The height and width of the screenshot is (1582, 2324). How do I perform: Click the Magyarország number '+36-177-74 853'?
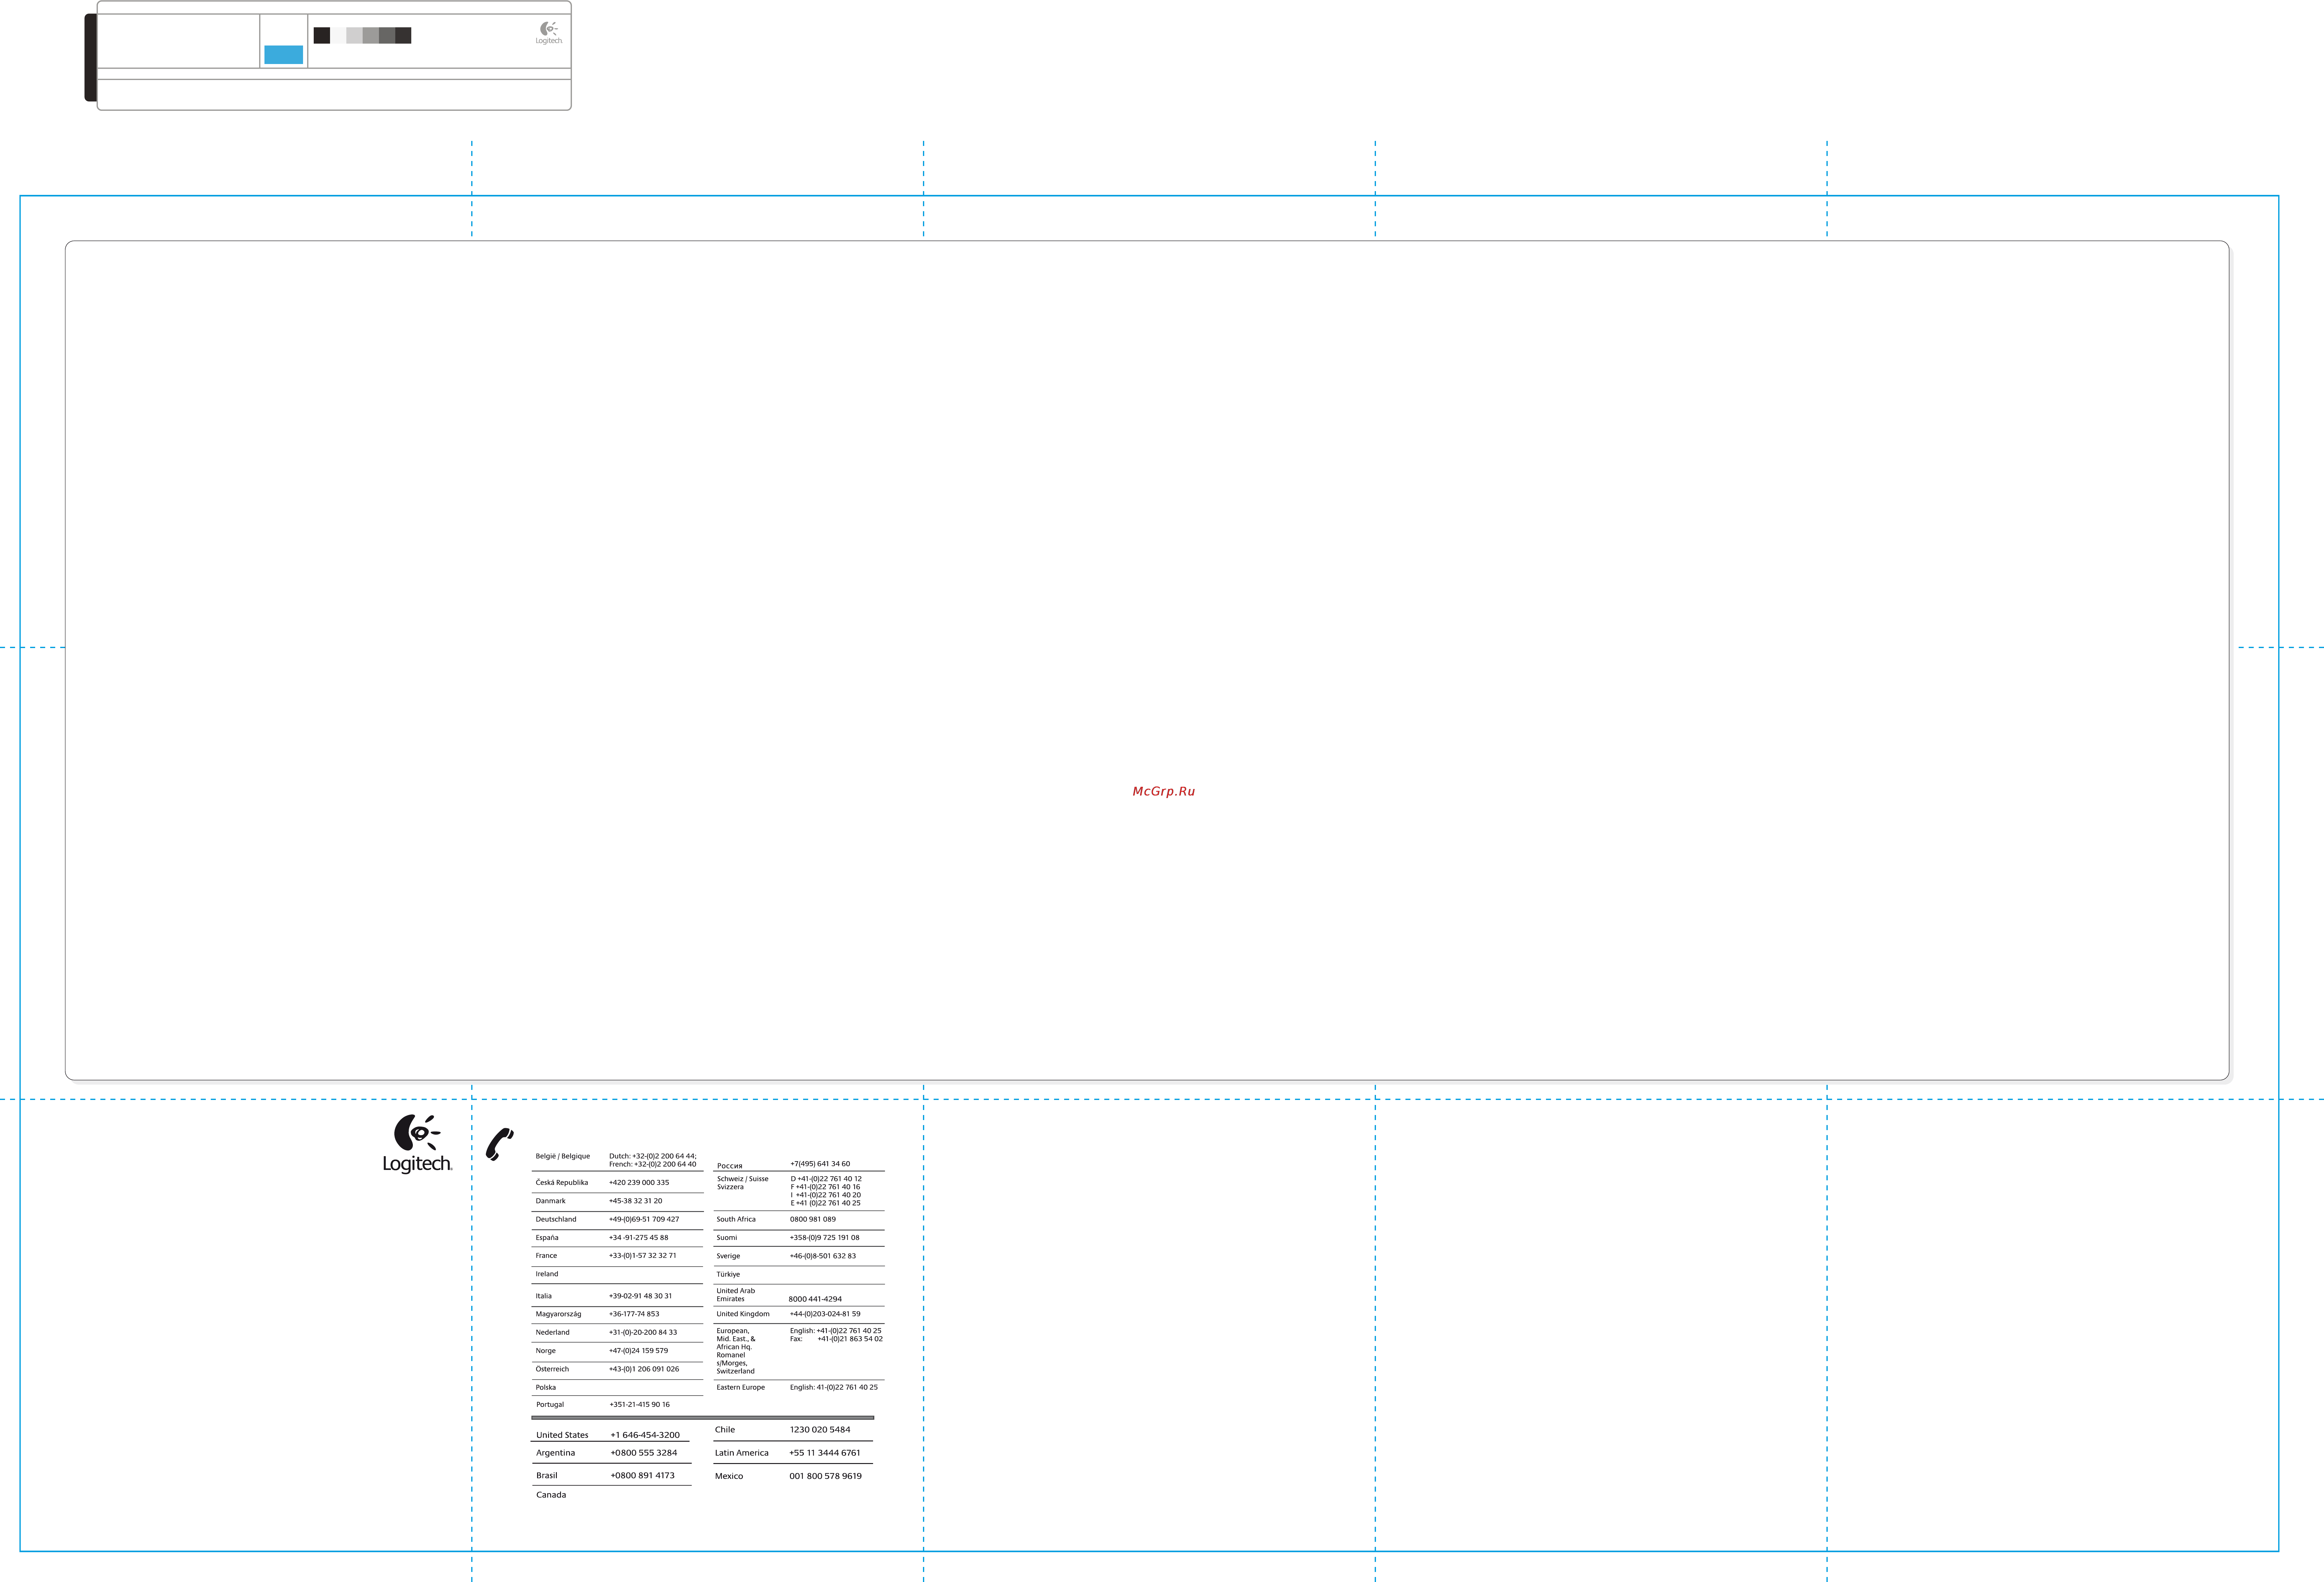click(634, 1314)
